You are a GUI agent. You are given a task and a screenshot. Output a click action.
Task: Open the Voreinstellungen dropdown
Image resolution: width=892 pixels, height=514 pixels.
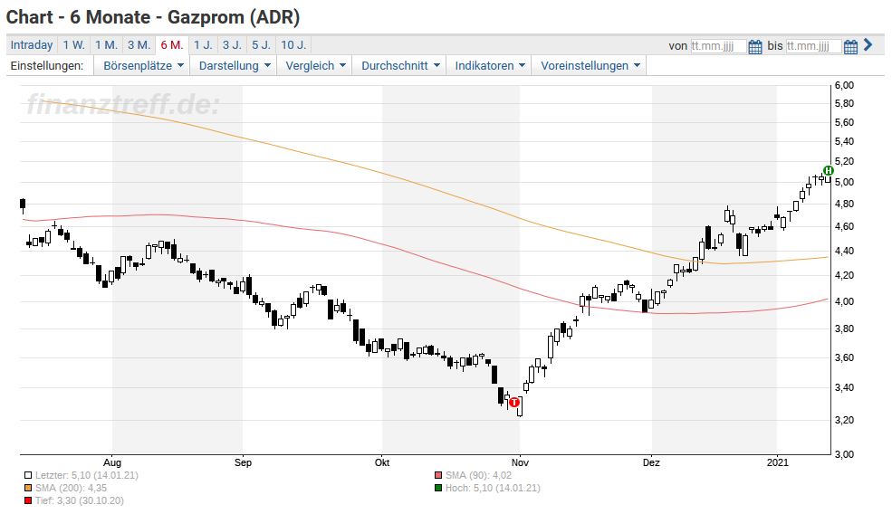(x=590, y=66)
